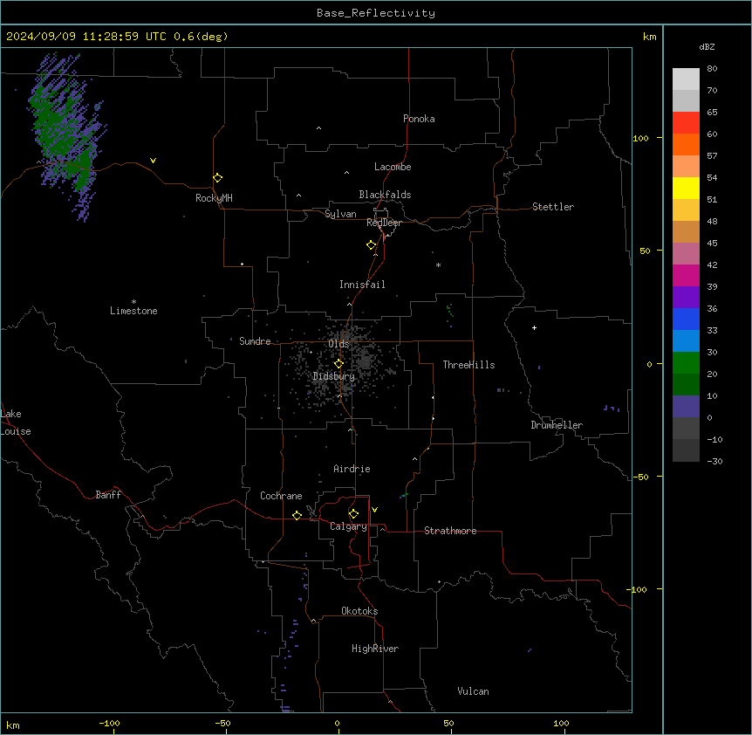Click the Didsbury label
Image resolution: width=752 pixels, height=735 pixels.
[334, 376]
